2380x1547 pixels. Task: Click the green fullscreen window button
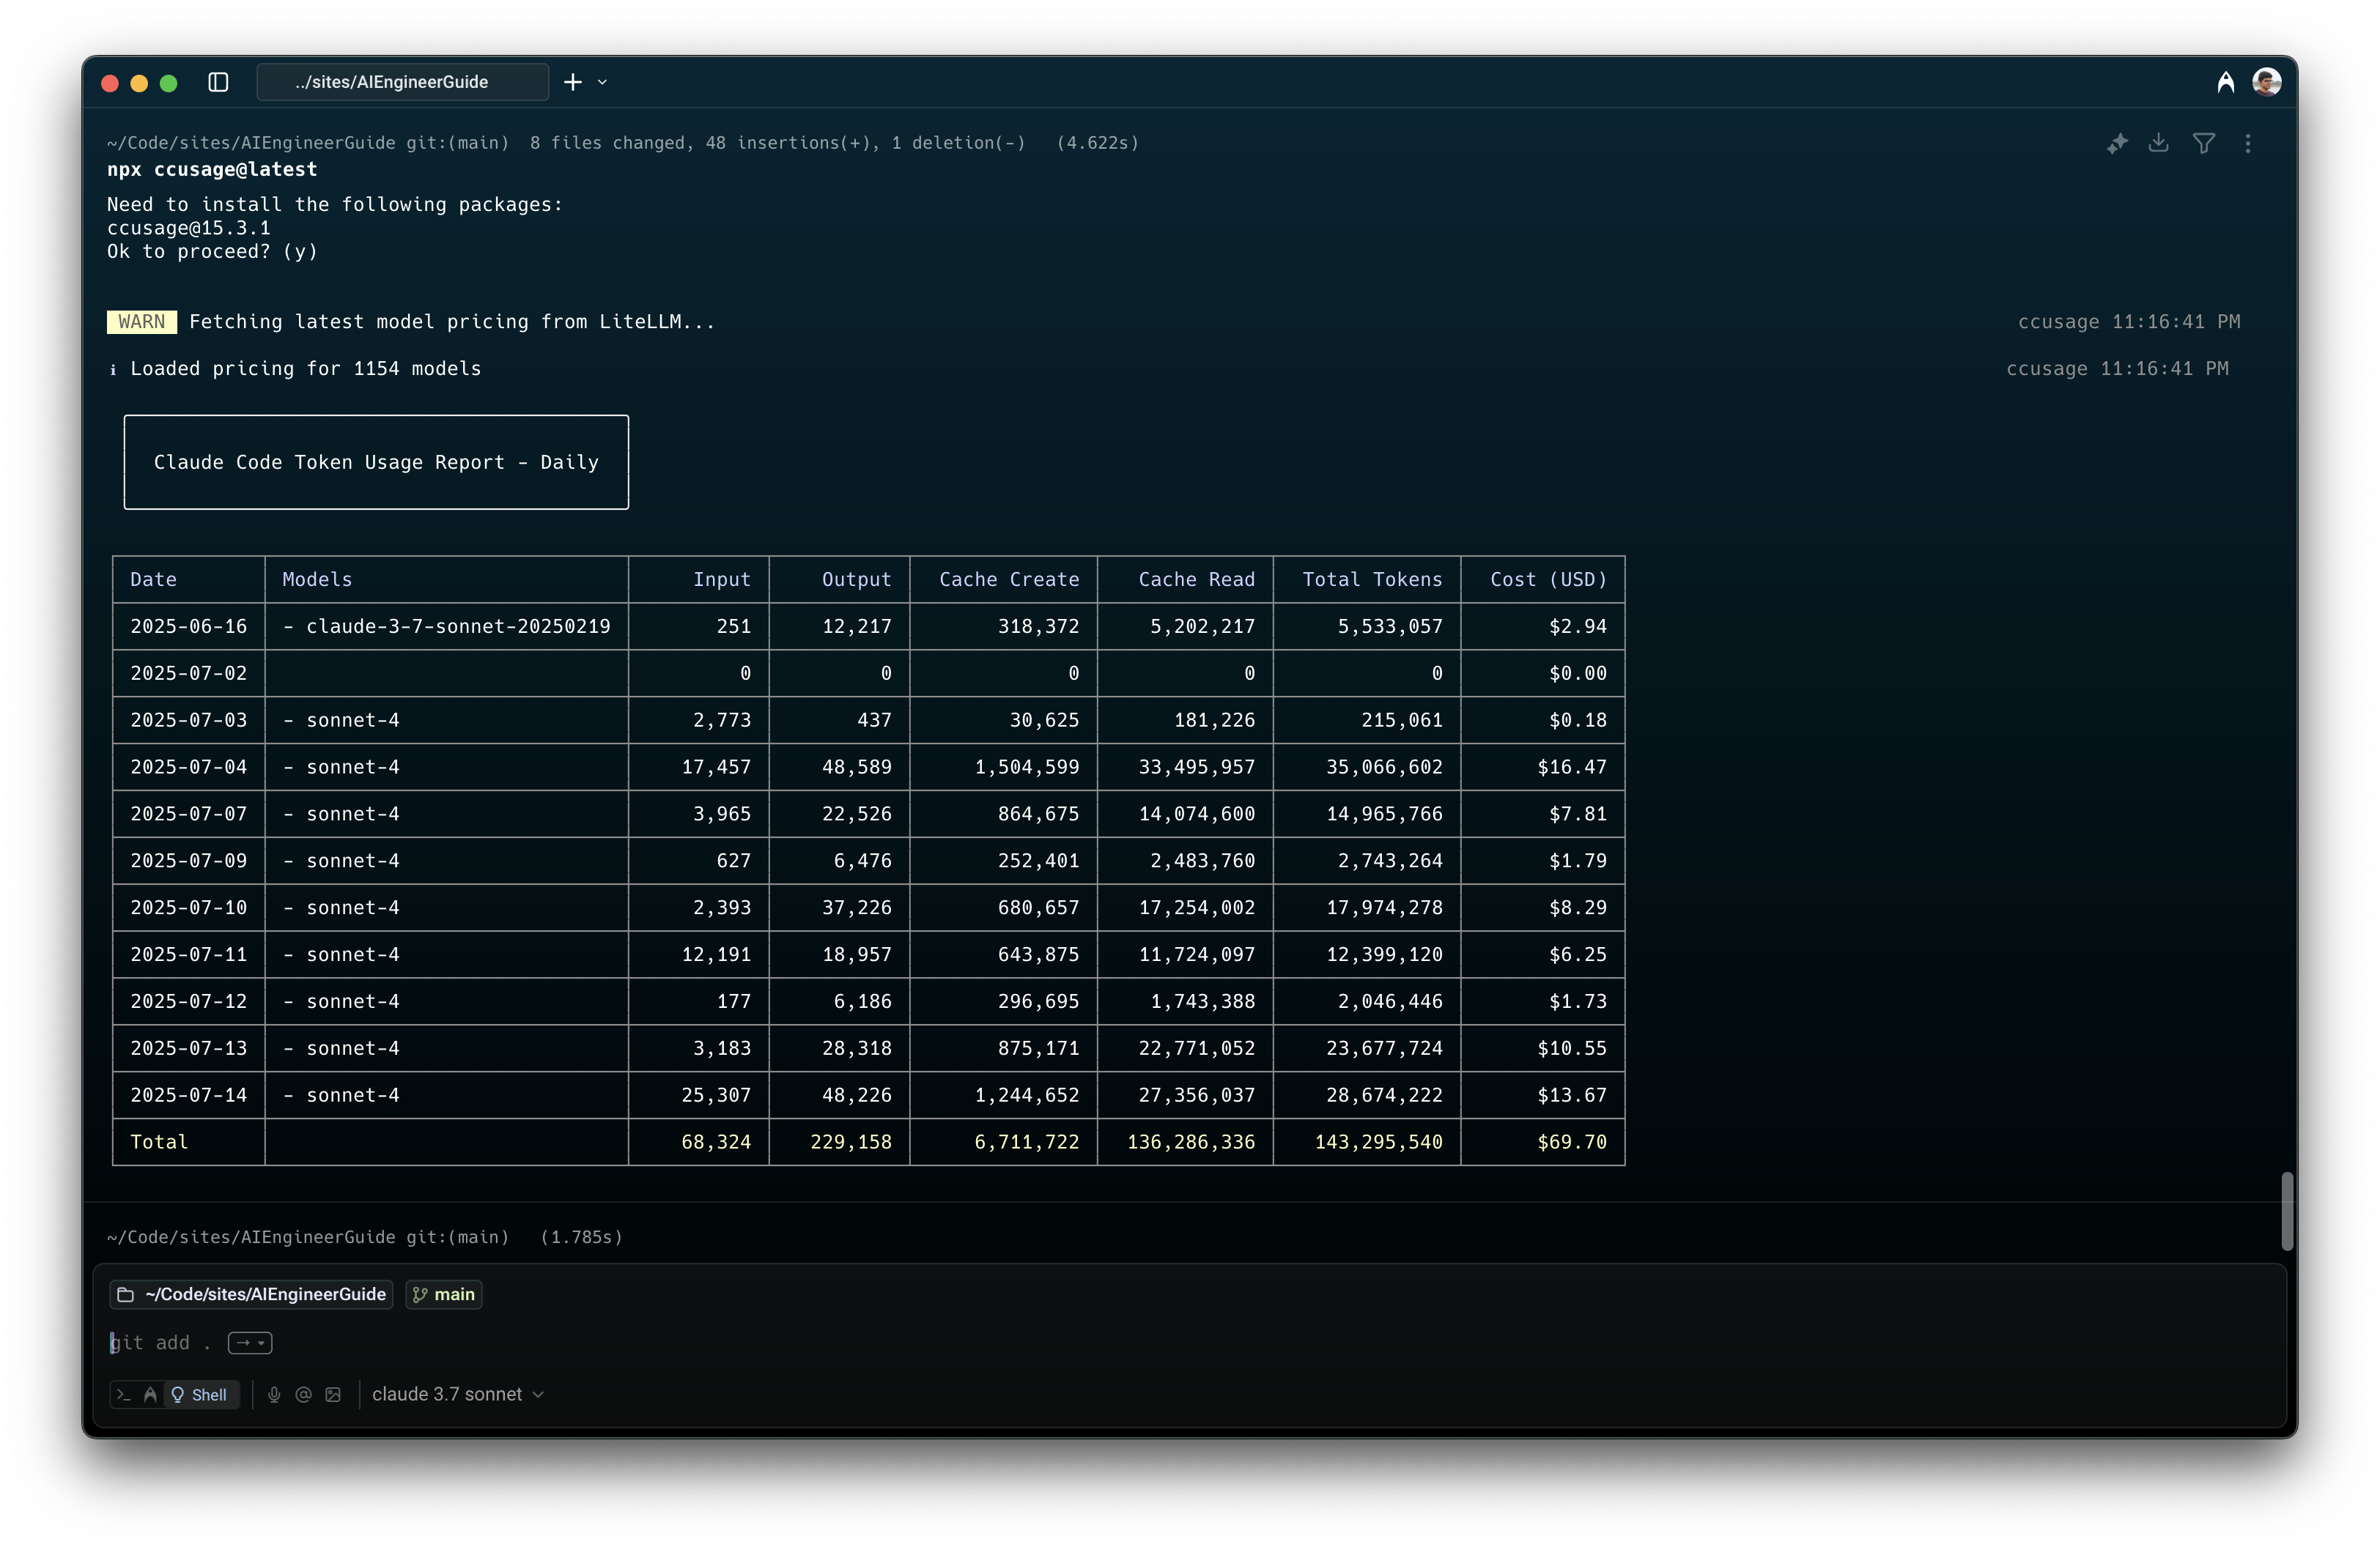pyautogui.click(x=168, y=83)
